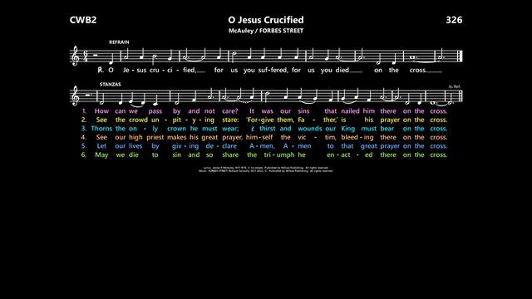This screenshot has width=532, height=299.
Task: Click the word "triumph" in stanza 6
Action: 279,155
